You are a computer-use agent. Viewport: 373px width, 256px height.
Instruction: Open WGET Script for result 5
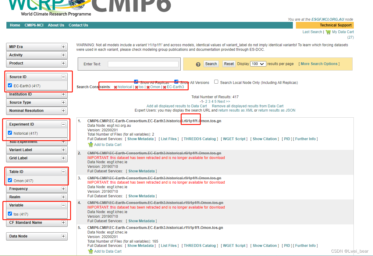click(x=234, y=246)
